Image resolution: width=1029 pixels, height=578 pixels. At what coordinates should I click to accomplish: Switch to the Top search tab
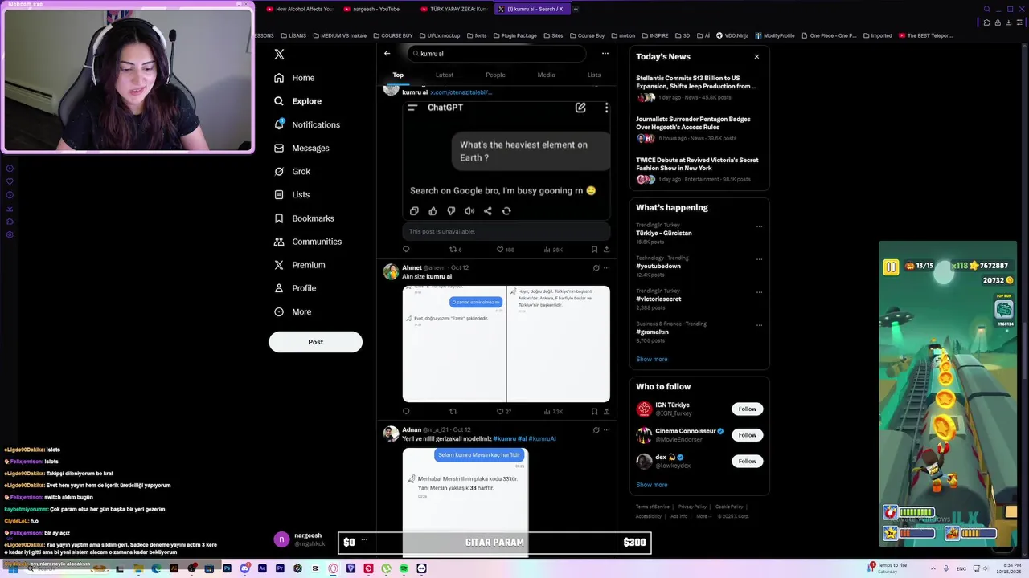398,75
